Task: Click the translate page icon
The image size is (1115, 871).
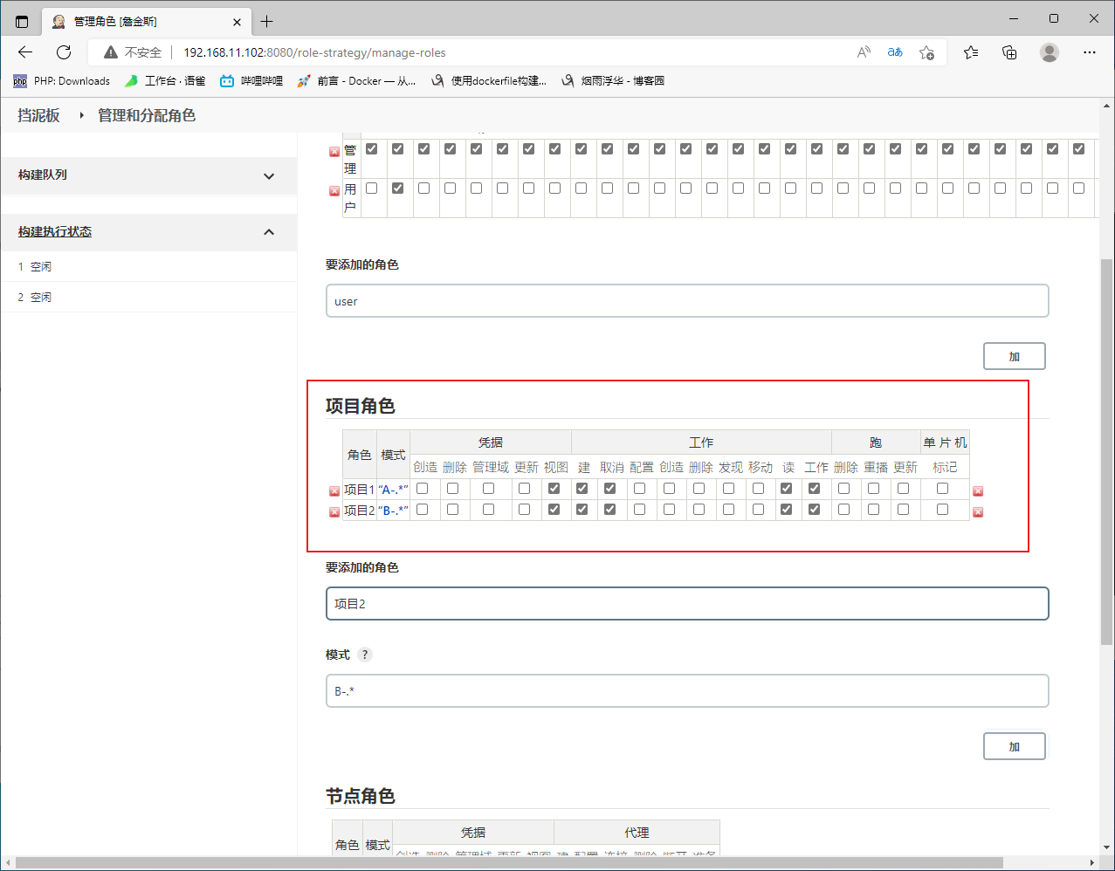Action: coord(895,52)
